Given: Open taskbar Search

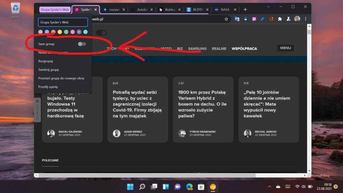Looking at the screenshot, I should (x=142, y=187).
